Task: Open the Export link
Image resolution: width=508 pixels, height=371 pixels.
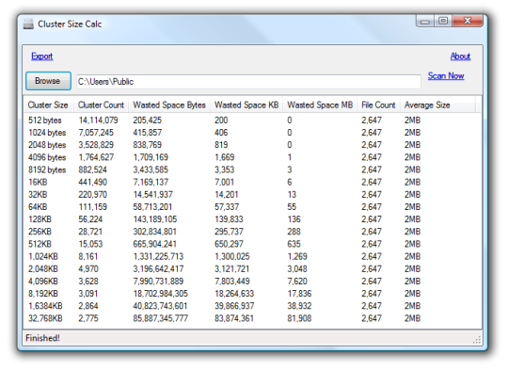Action: [41, 56]
